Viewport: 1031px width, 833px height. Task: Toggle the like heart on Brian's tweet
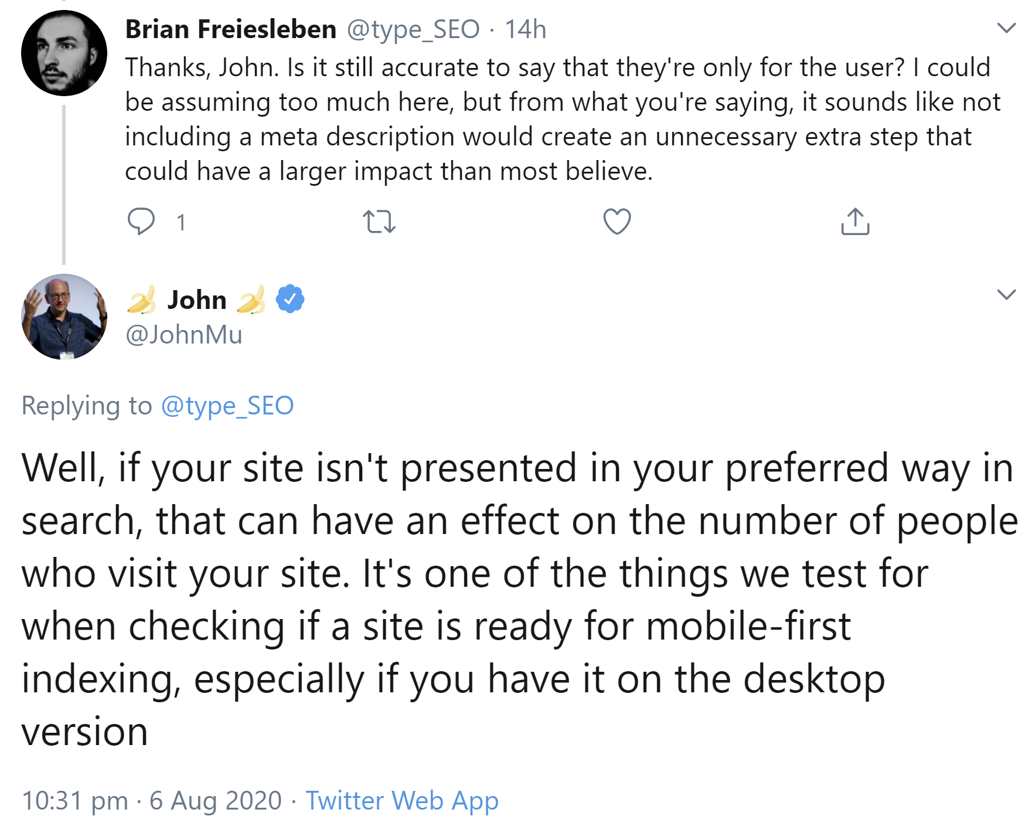[617, 221]
